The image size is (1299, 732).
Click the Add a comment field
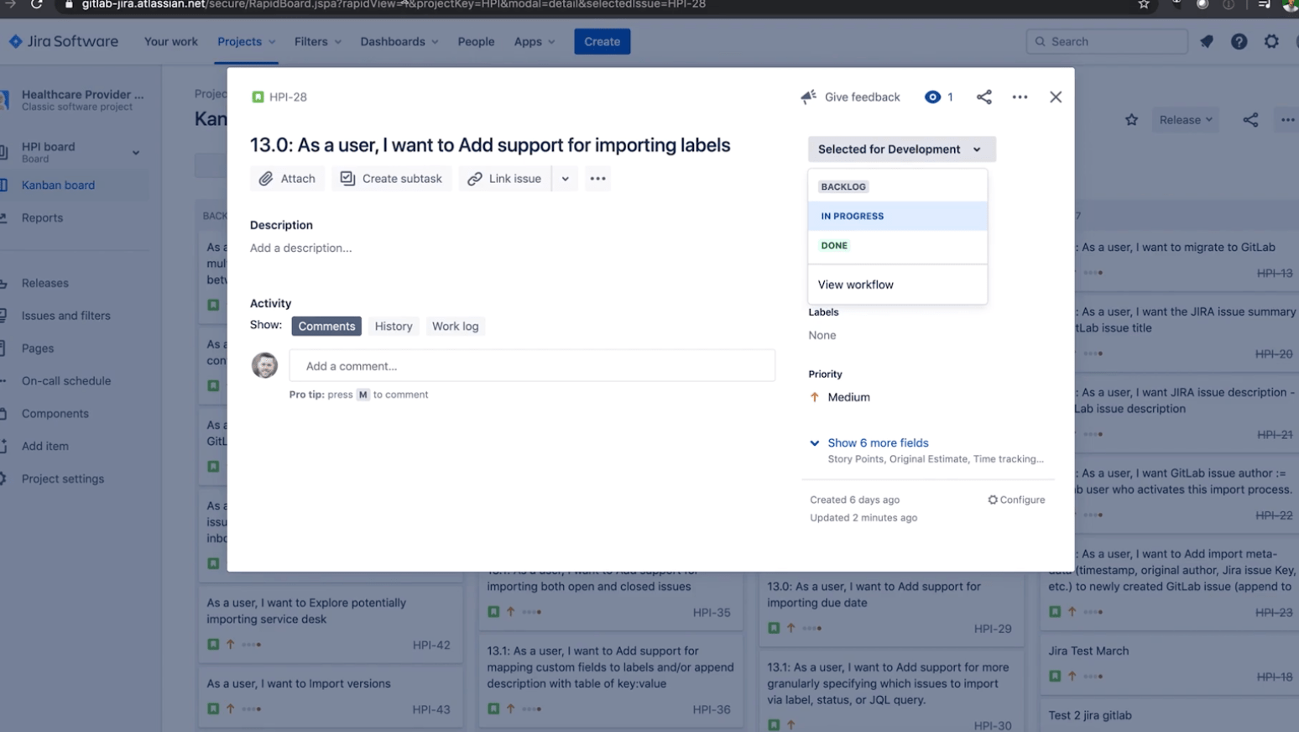[532, 365]
